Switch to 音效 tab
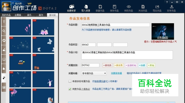Viewport: 185px width, 103px height. click(41, 15)
